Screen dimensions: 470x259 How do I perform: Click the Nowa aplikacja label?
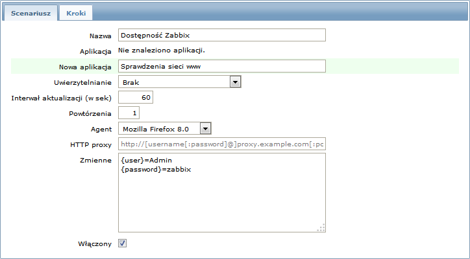85,67
